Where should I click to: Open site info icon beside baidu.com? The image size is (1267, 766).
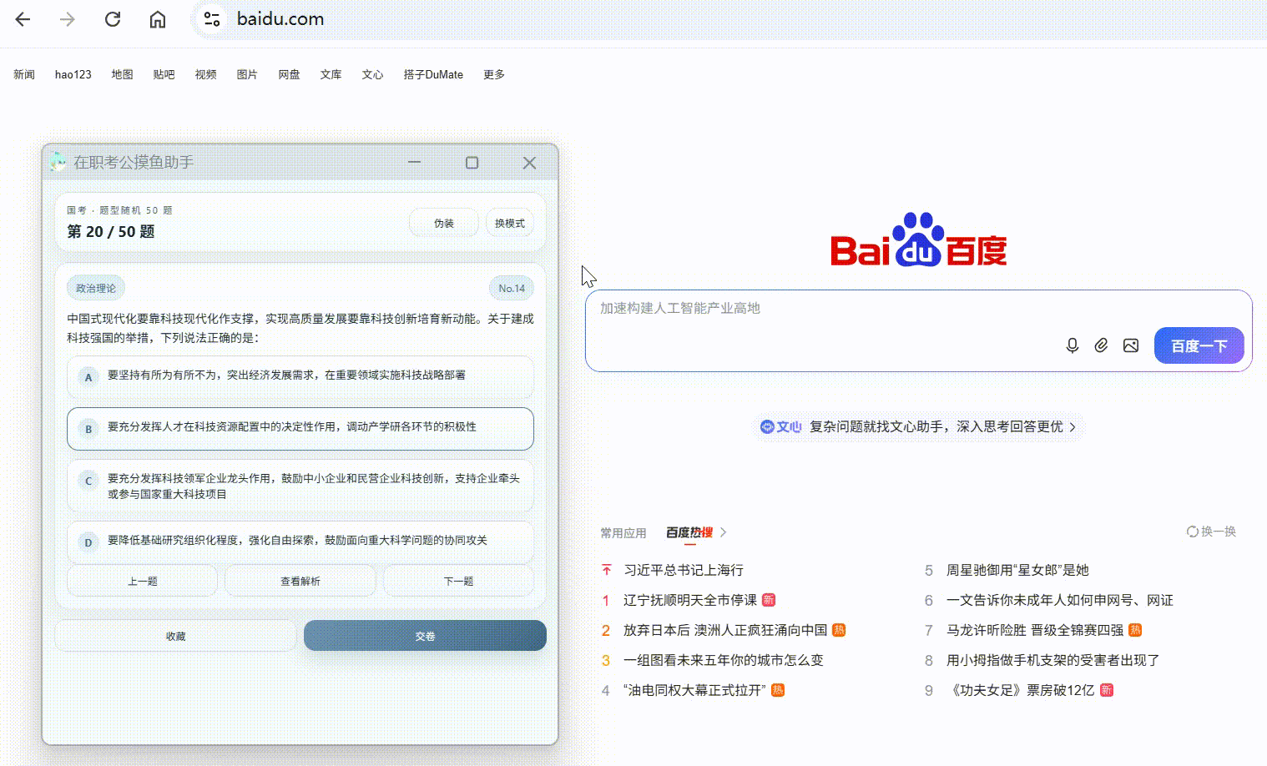[x=212, y=19]
